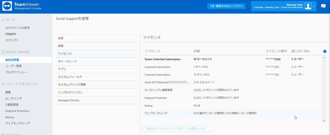Image resolution: width=330 pixels, height=135 pixels.
Task: Click the ウェブモニタリング license row label
Action: pos(156,113)
